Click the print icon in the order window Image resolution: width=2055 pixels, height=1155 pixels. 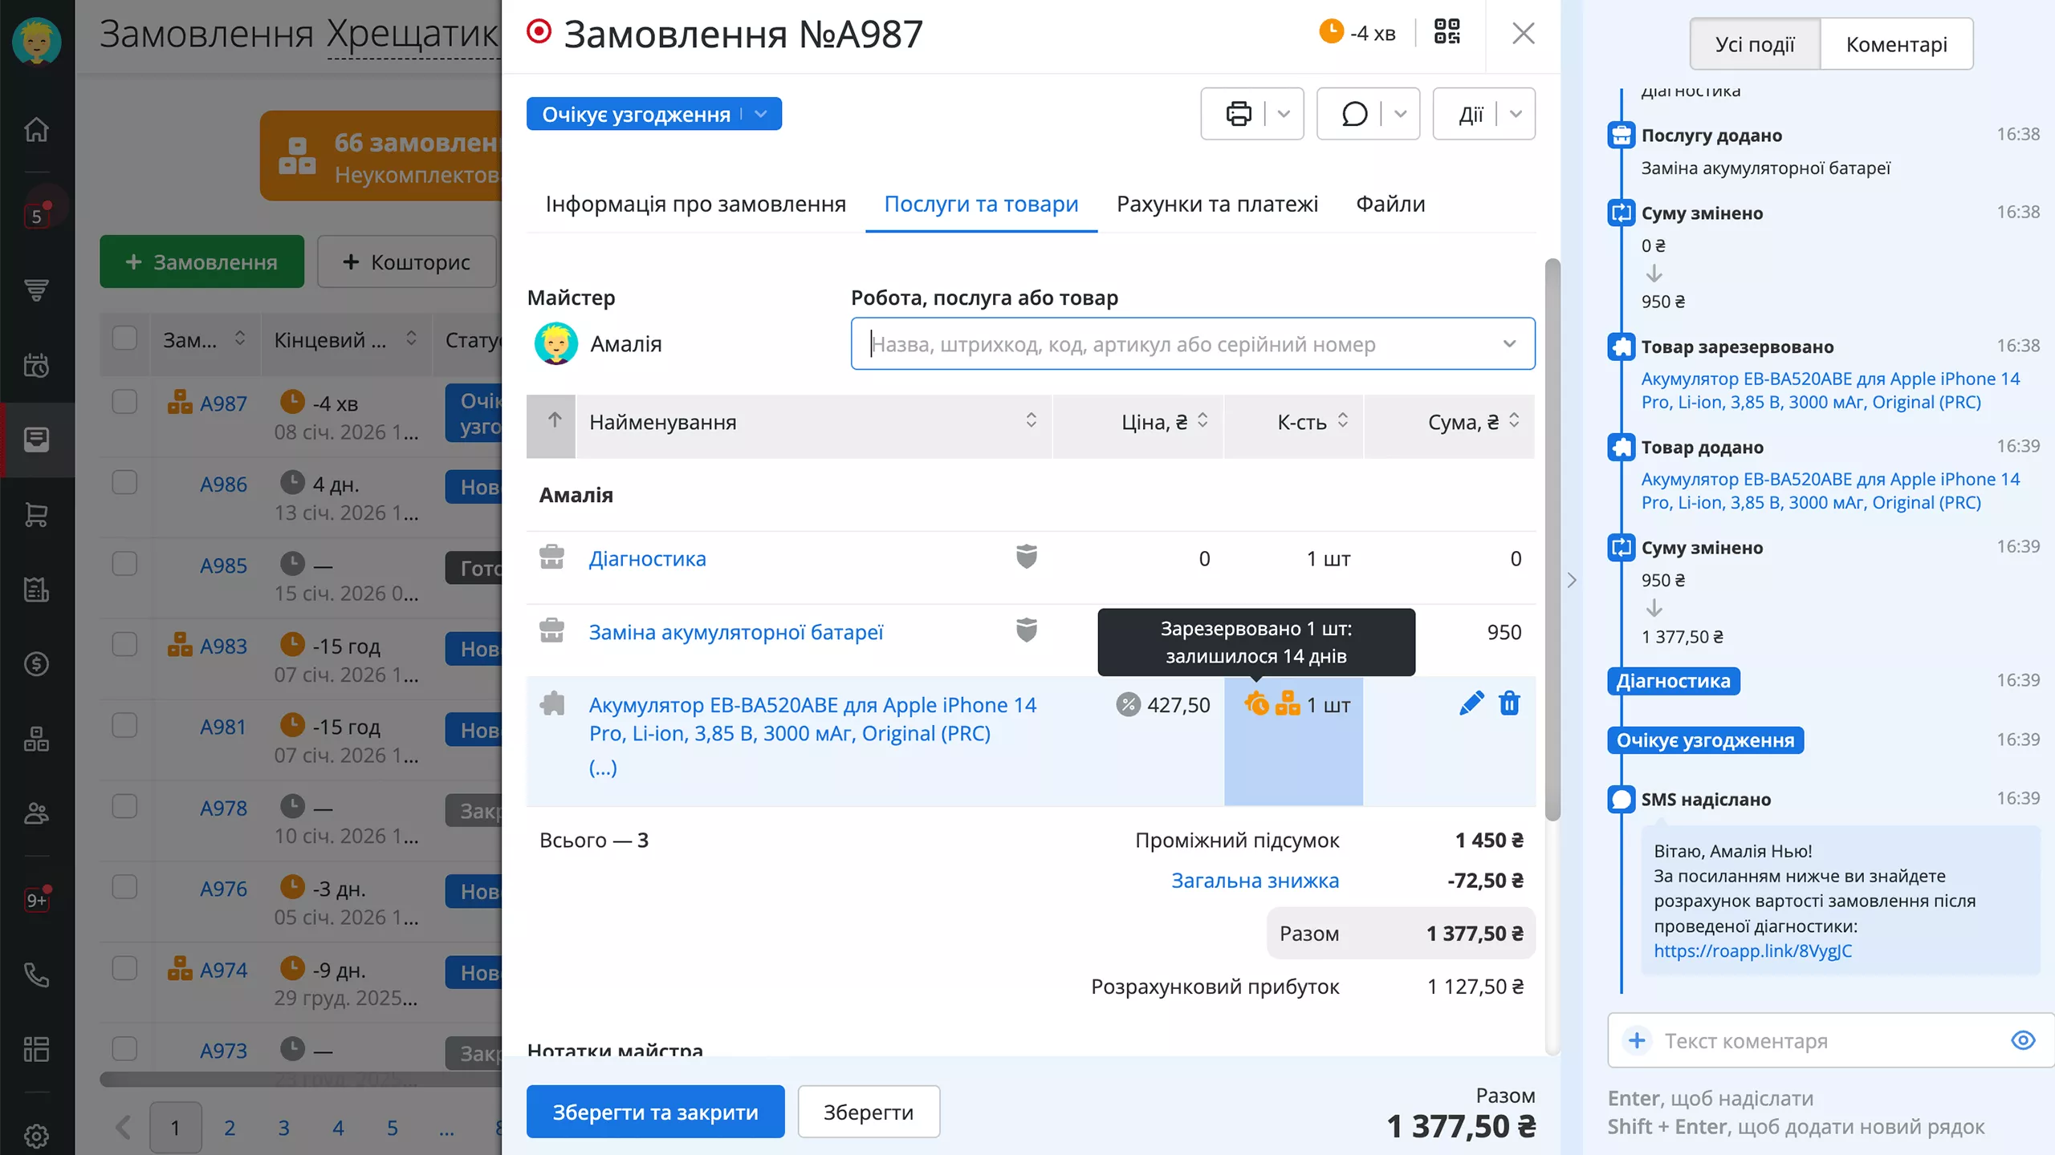(x=1238, y=113)
